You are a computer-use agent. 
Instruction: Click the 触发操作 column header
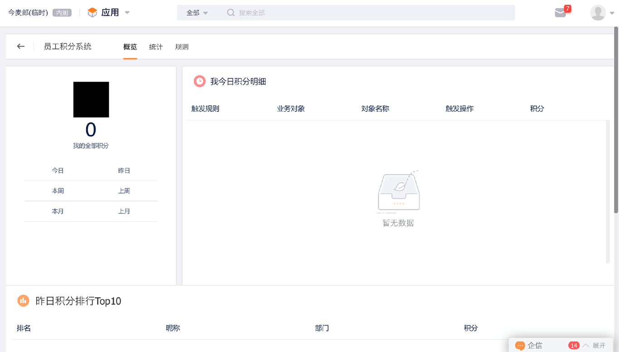point(460,109)
